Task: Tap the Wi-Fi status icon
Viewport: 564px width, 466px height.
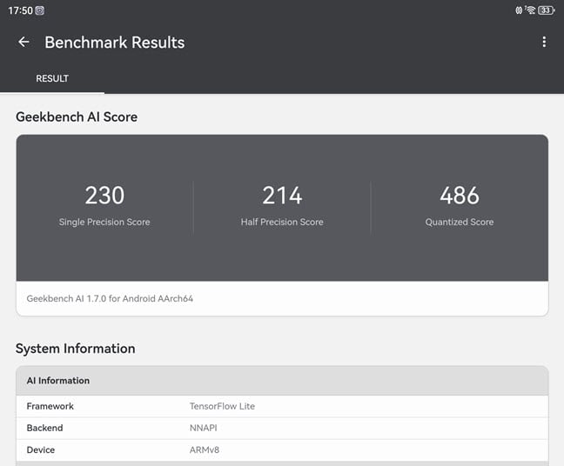Action: (x=530, y=10)
